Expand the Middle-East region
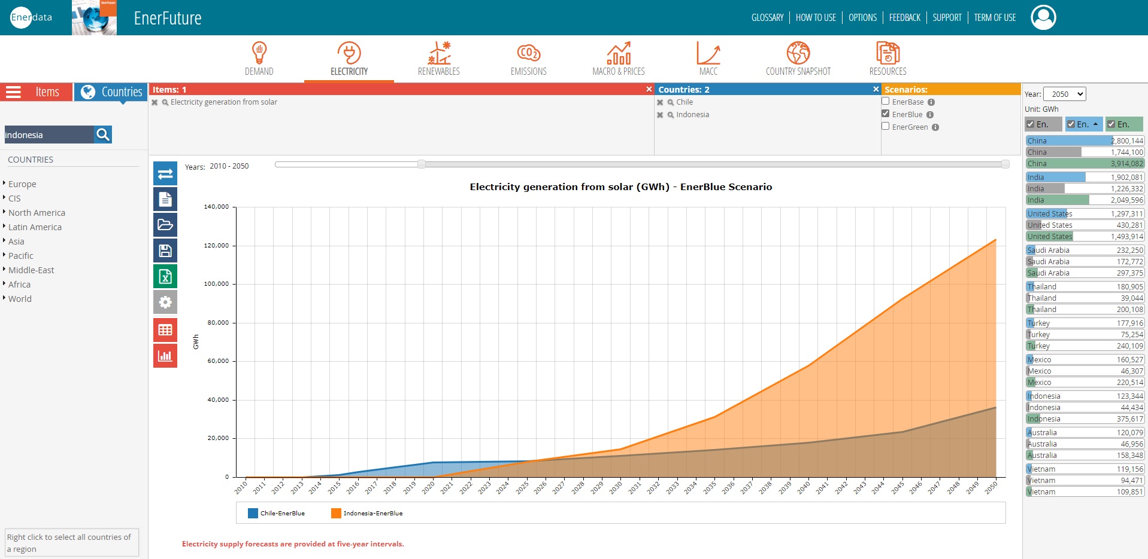Viewport: 1148px width, 559px height. 31,270
